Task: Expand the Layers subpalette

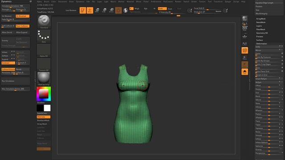Action: 259,26
